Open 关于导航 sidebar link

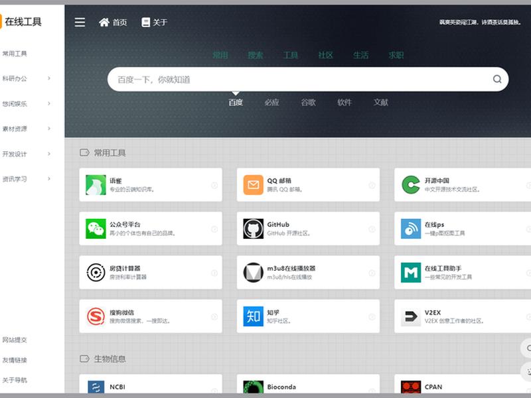[x=15, y=380]
